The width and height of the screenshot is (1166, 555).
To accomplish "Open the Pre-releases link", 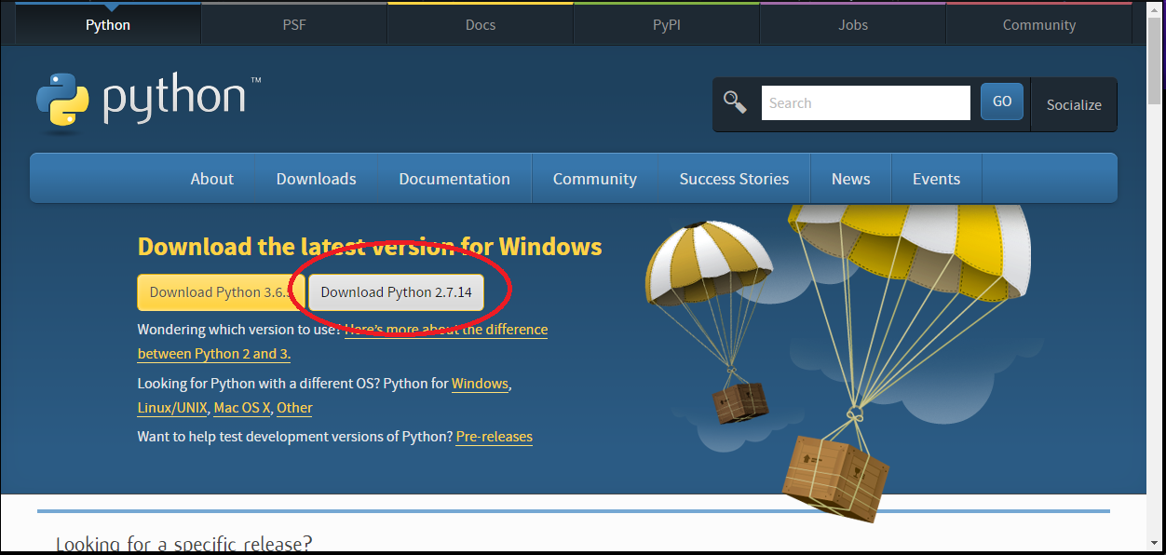I will click(494, 437).
